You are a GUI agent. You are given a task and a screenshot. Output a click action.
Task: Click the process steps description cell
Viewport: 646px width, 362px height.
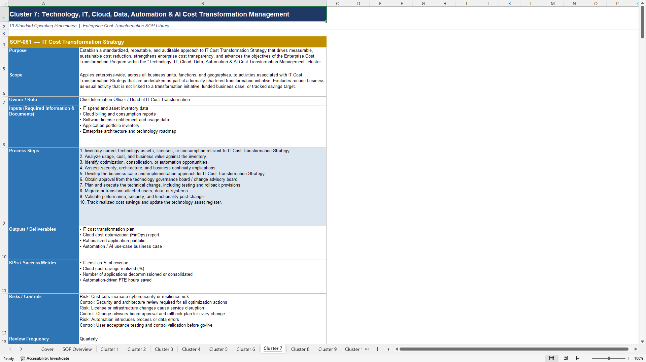pos(203,187)
